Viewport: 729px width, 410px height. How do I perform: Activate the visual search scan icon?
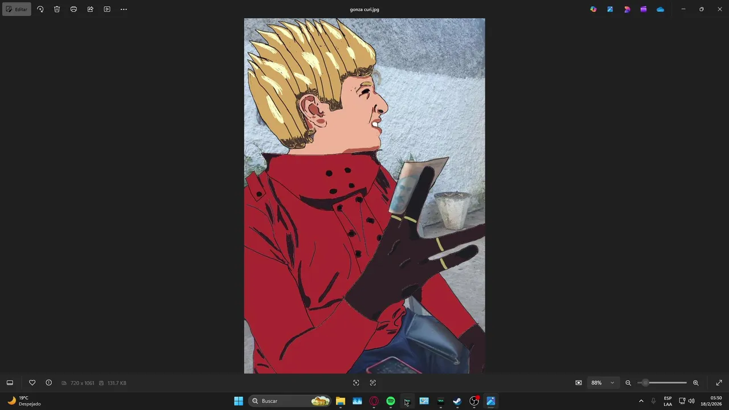pos(356,383)
